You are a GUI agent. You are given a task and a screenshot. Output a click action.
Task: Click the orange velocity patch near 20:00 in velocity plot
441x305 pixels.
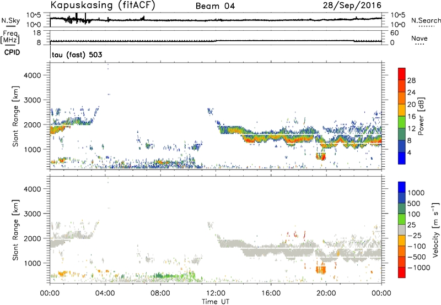pos(321,270)
